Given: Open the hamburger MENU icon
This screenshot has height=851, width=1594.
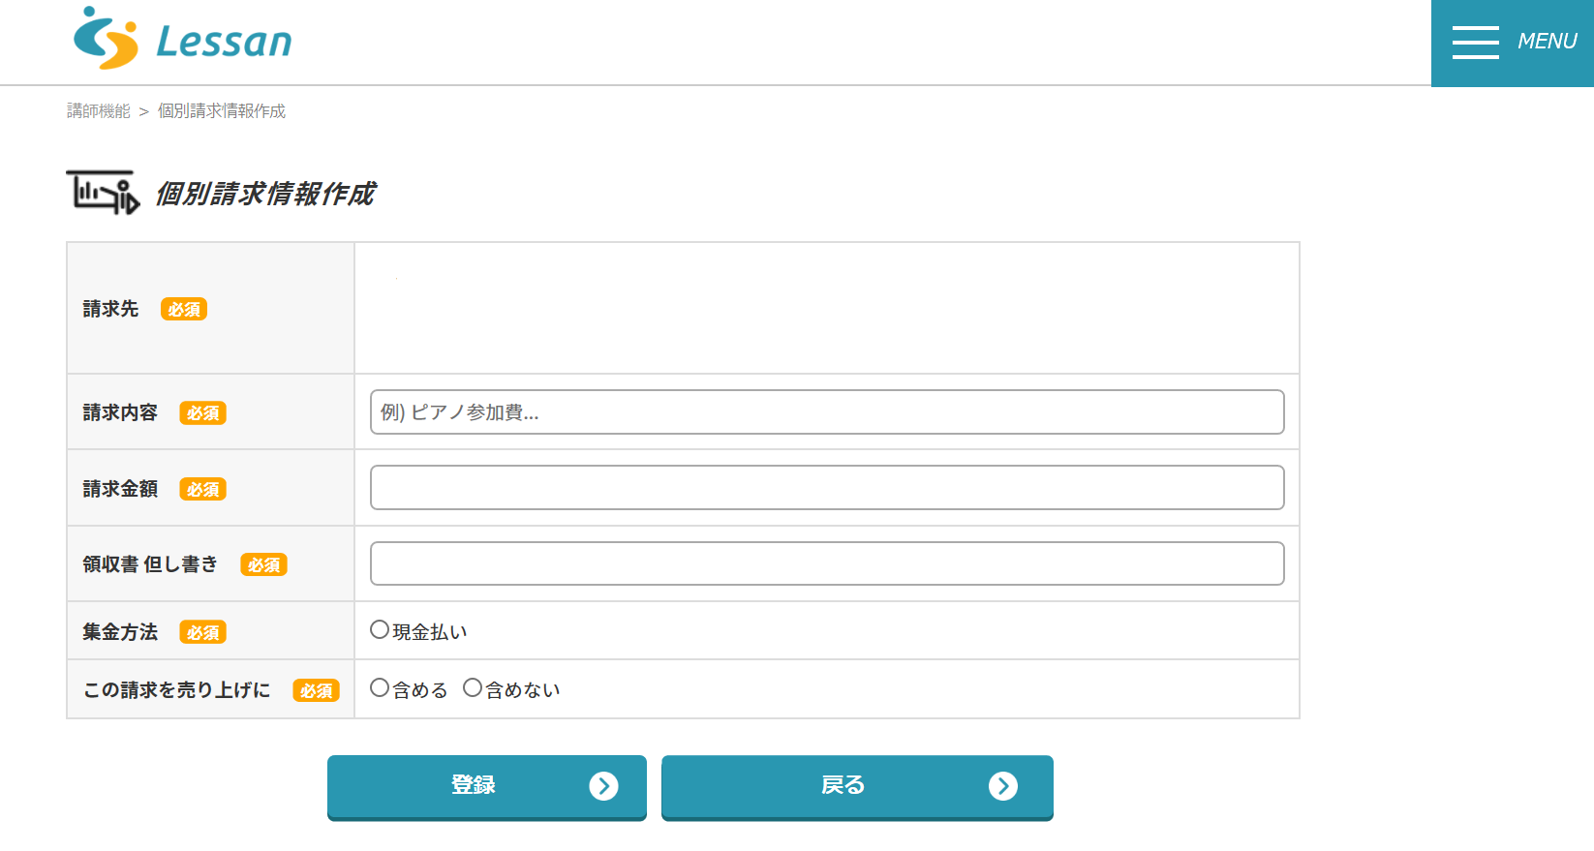Looking at the screenshot, I should [x=1475, y=42].
